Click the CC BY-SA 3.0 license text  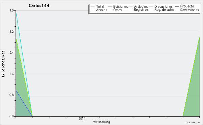point(193,122)
